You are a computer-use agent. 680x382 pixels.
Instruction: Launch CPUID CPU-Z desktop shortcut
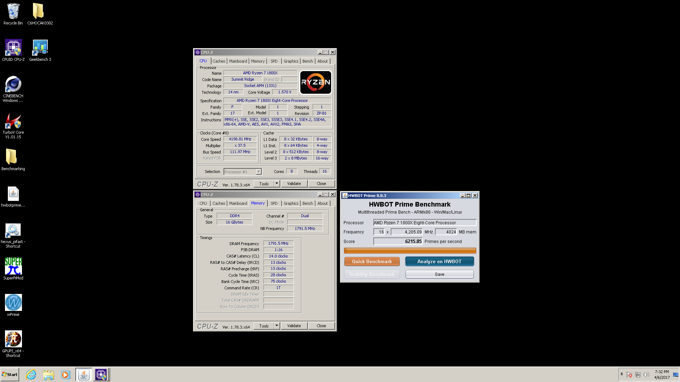[x=13, y=50]
